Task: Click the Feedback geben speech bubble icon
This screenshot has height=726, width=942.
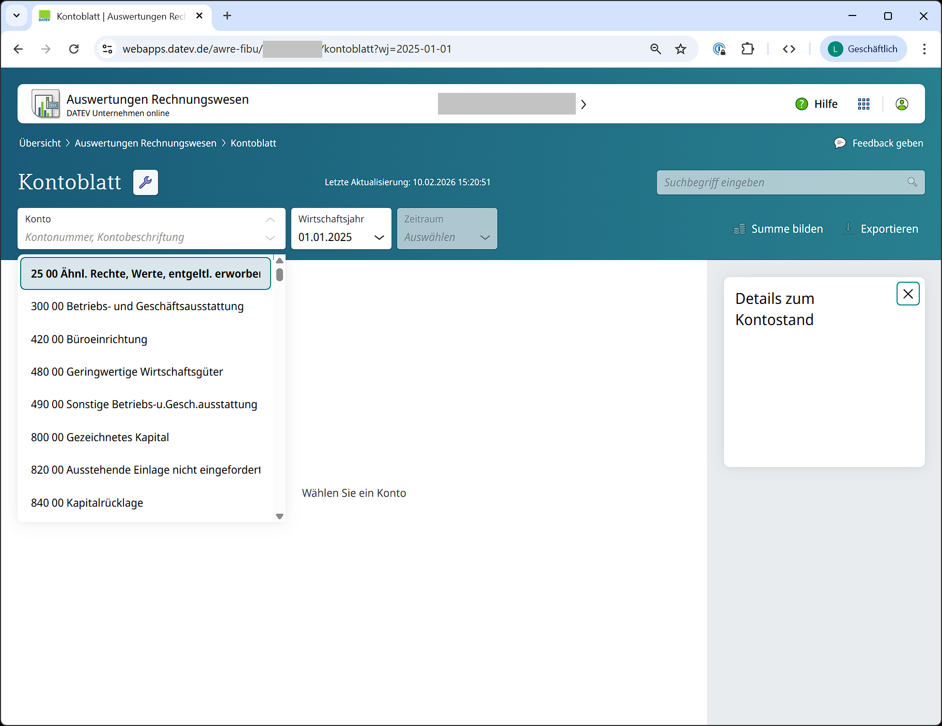Action: (840, 143)
